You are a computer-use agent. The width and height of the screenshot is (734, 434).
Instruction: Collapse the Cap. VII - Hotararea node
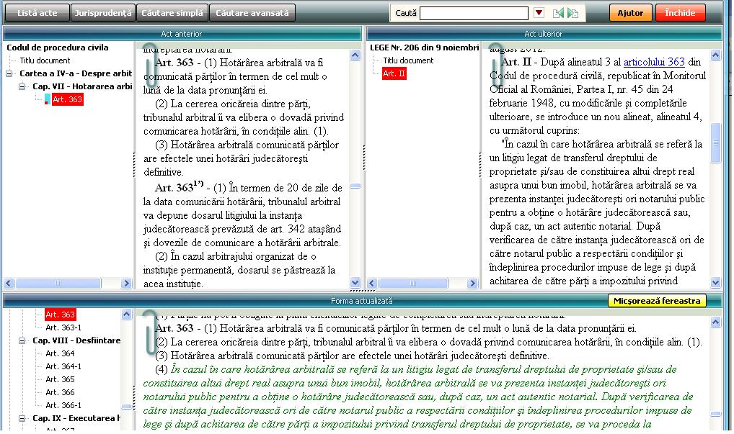pos(22,86)
